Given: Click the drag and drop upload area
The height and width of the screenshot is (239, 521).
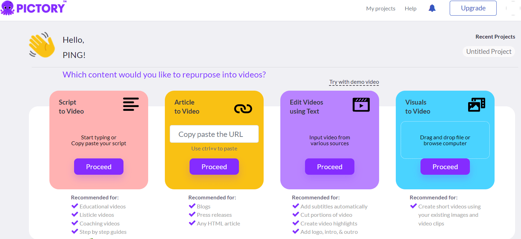Looking at the screenshot, I should coord(445,140).
